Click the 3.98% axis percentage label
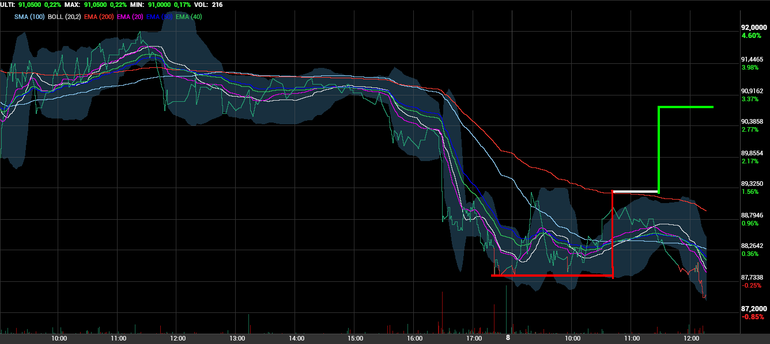This screenshot has height=344, width=770. point(750,67)
